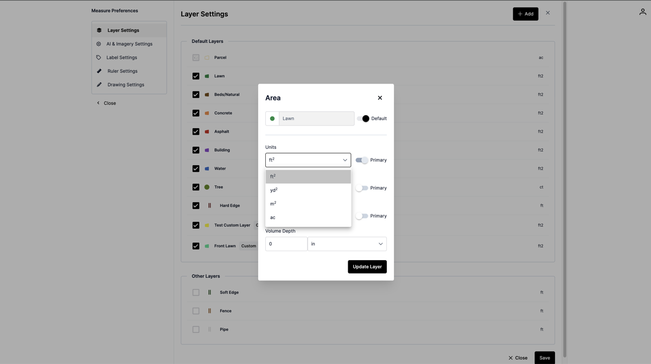This screenshot has height=364, width=651.
Task: Click the Volume Depth number field
Action: tap(286, 244)
